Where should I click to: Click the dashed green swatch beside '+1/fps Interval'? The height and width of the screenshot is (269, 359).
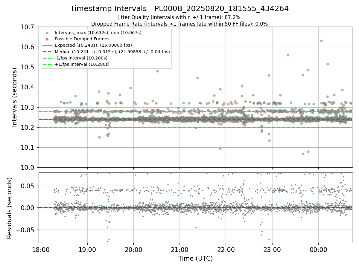[47, 64]
